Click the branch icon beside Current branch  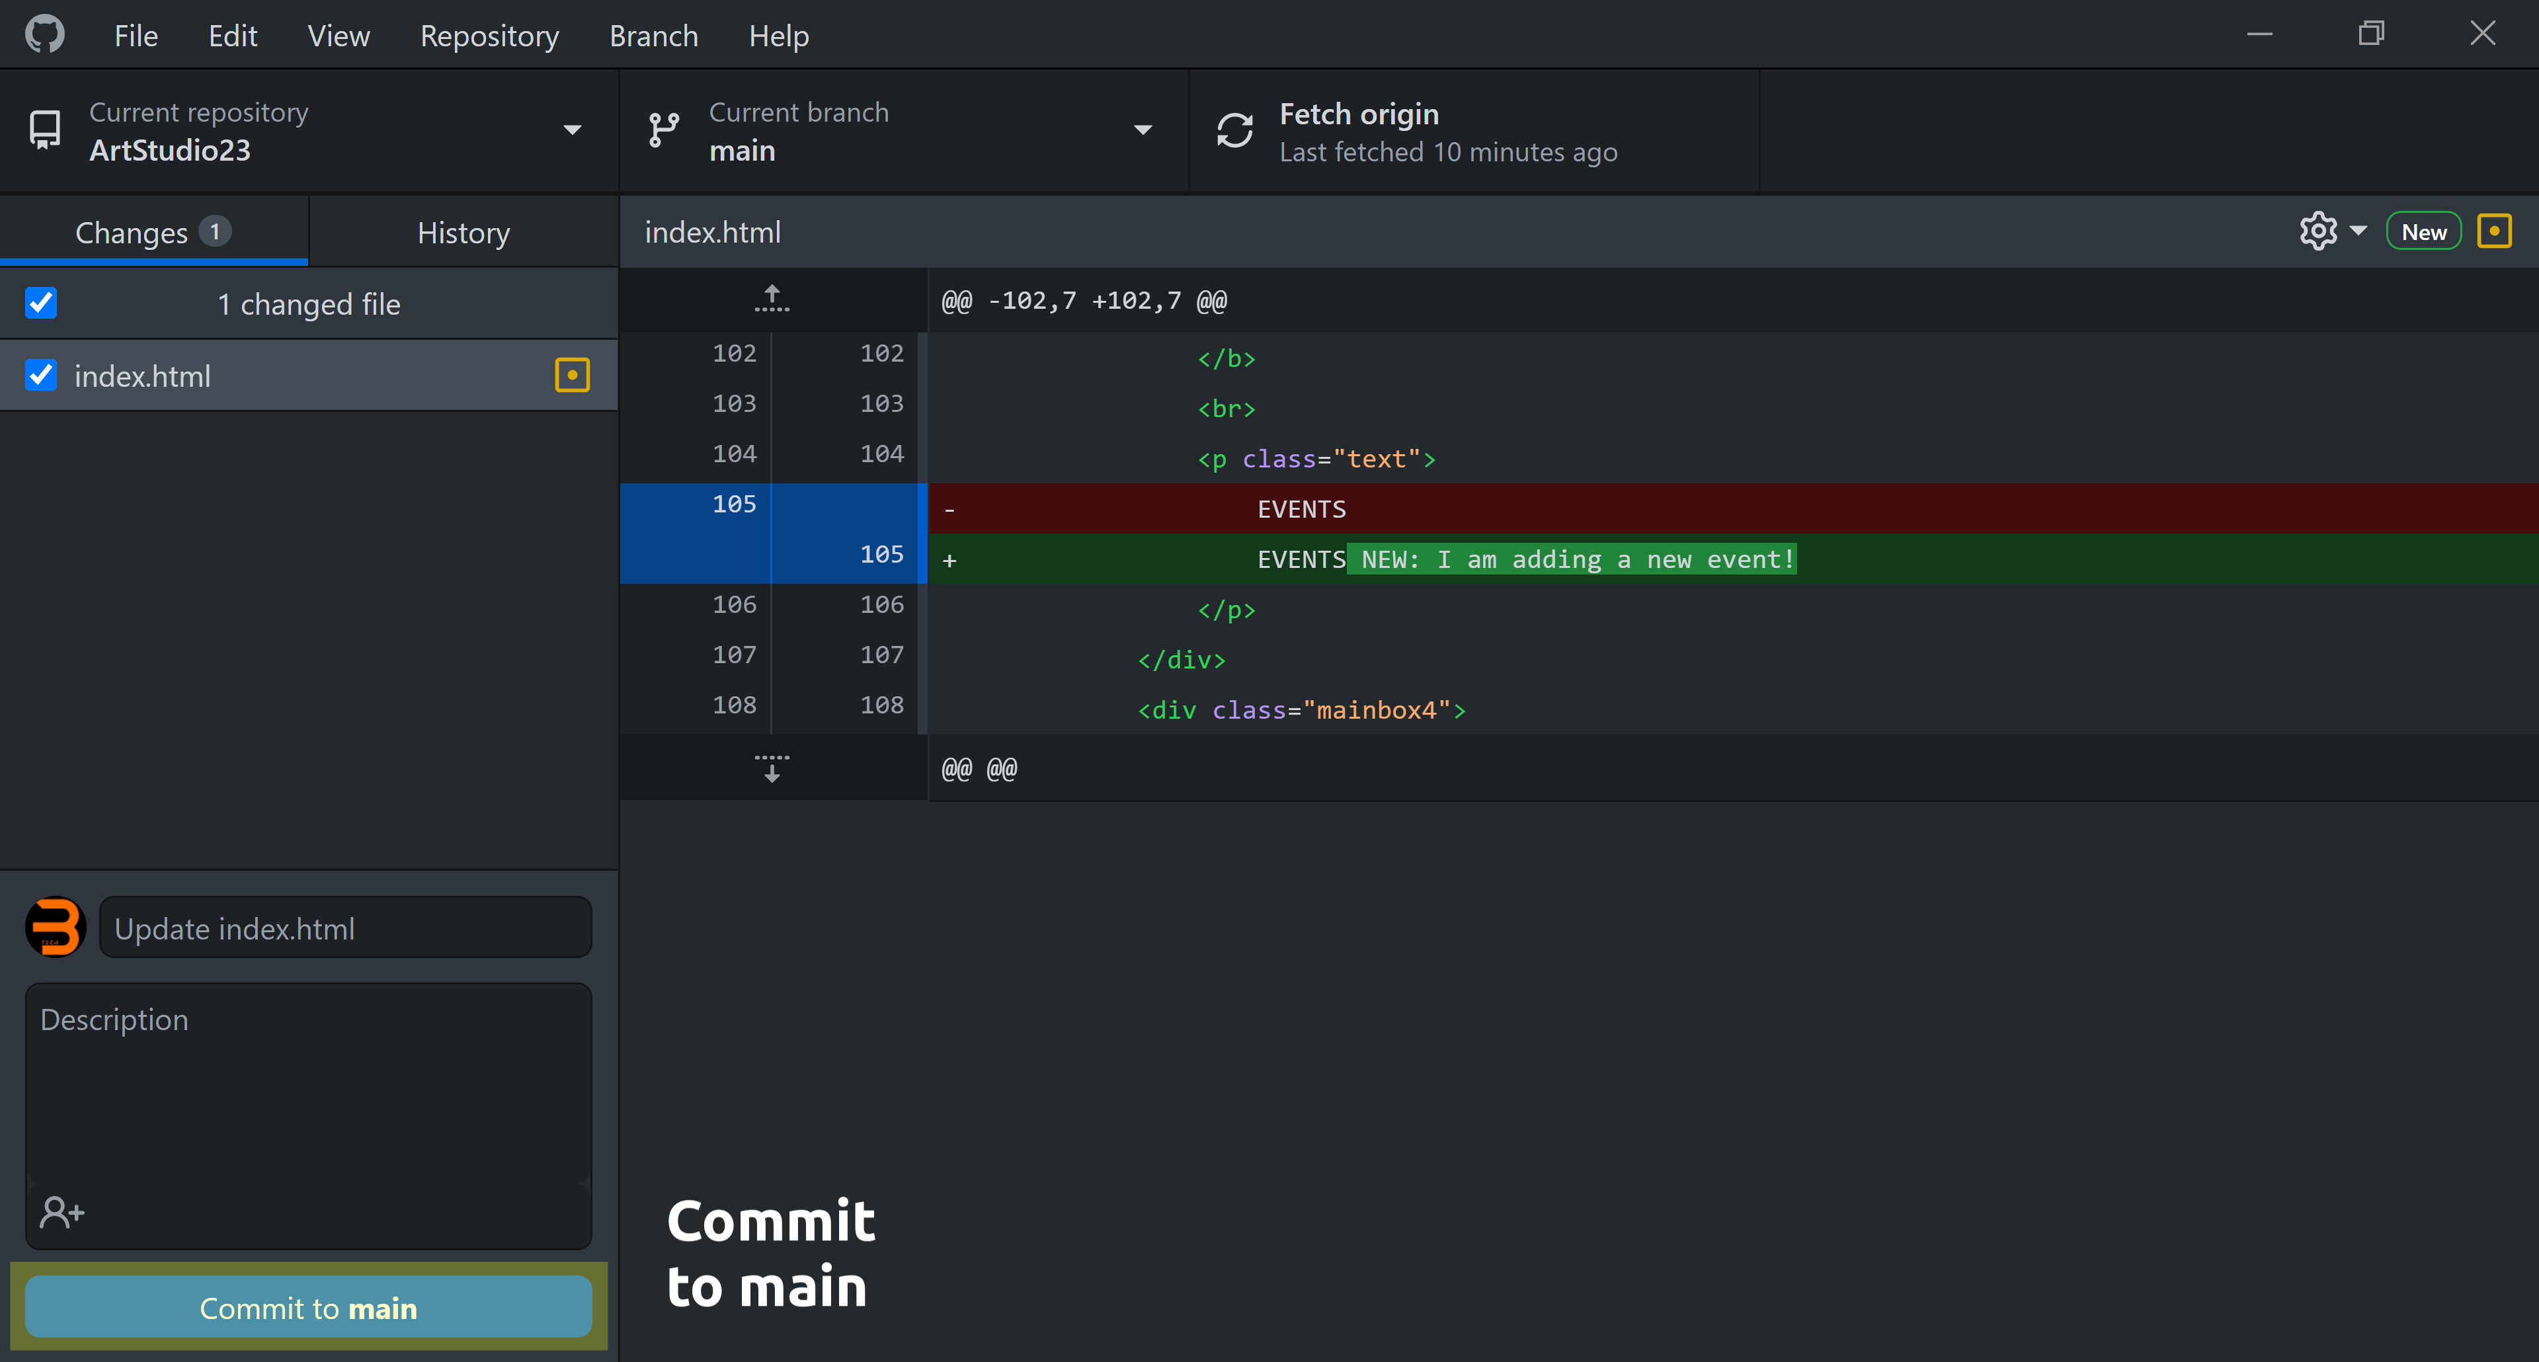click(x=663, y=130)
